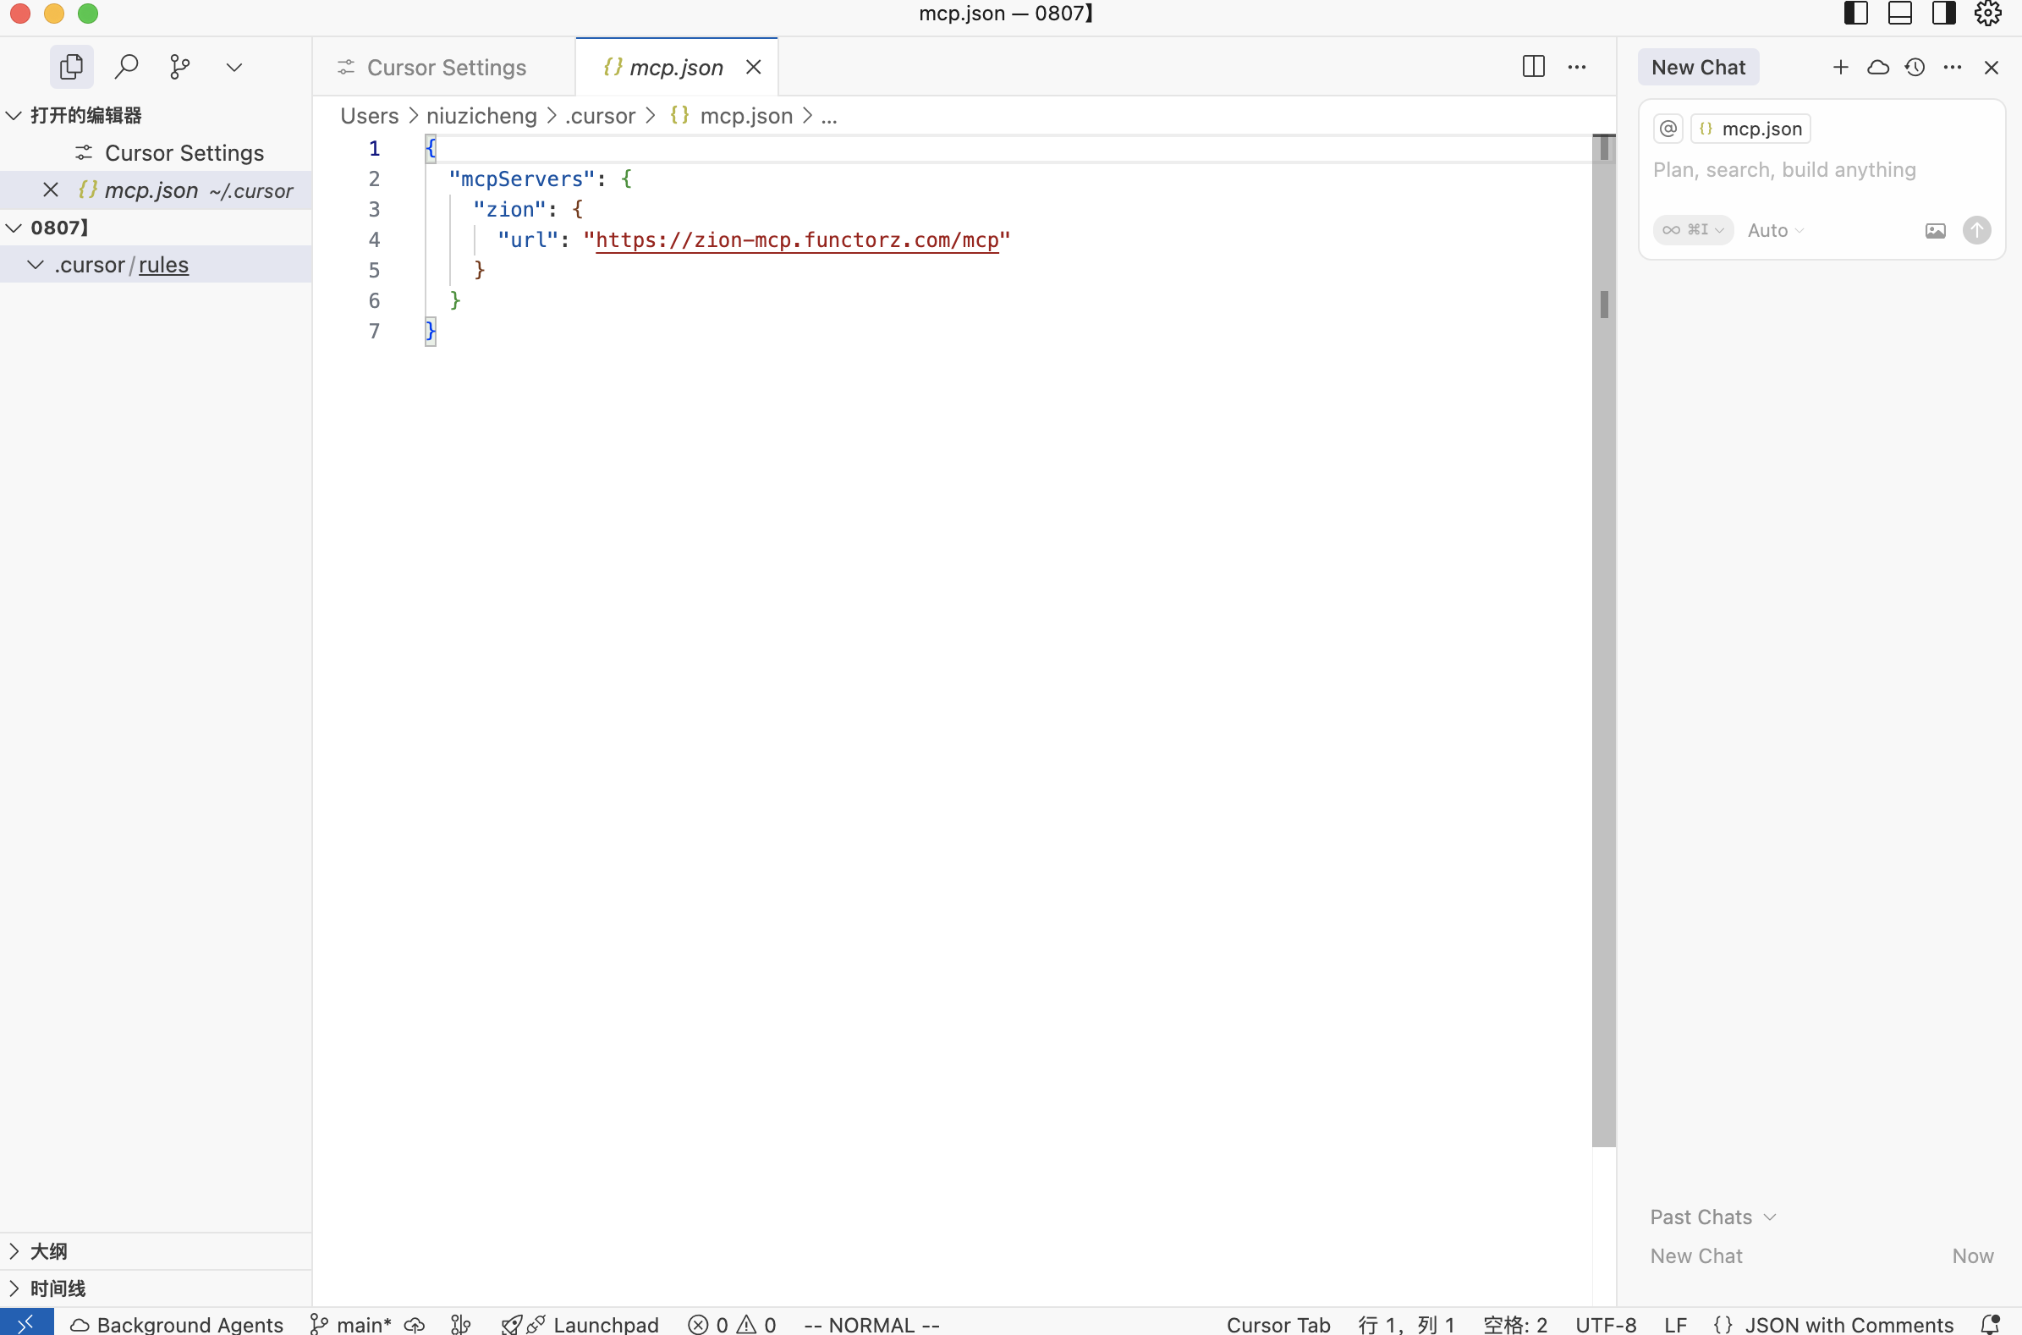Send the chat message arrow button
This screenshot has height=1335, width=2022.
(1977, 230)
